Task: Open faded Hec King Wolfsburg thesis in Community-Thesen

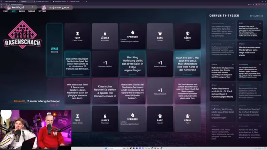Action: click(222, 112)
